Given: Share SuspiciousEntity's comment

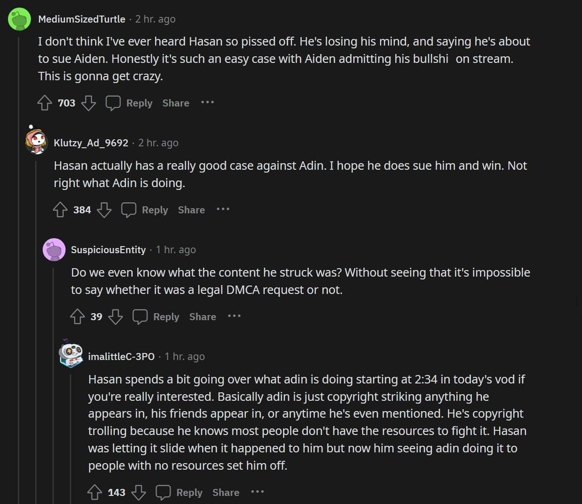Looking at the screenshot, I should [202, 317].
